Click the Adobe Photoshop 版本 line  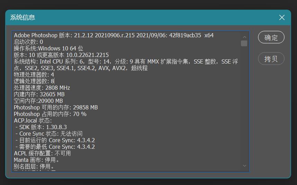point(114,35)
